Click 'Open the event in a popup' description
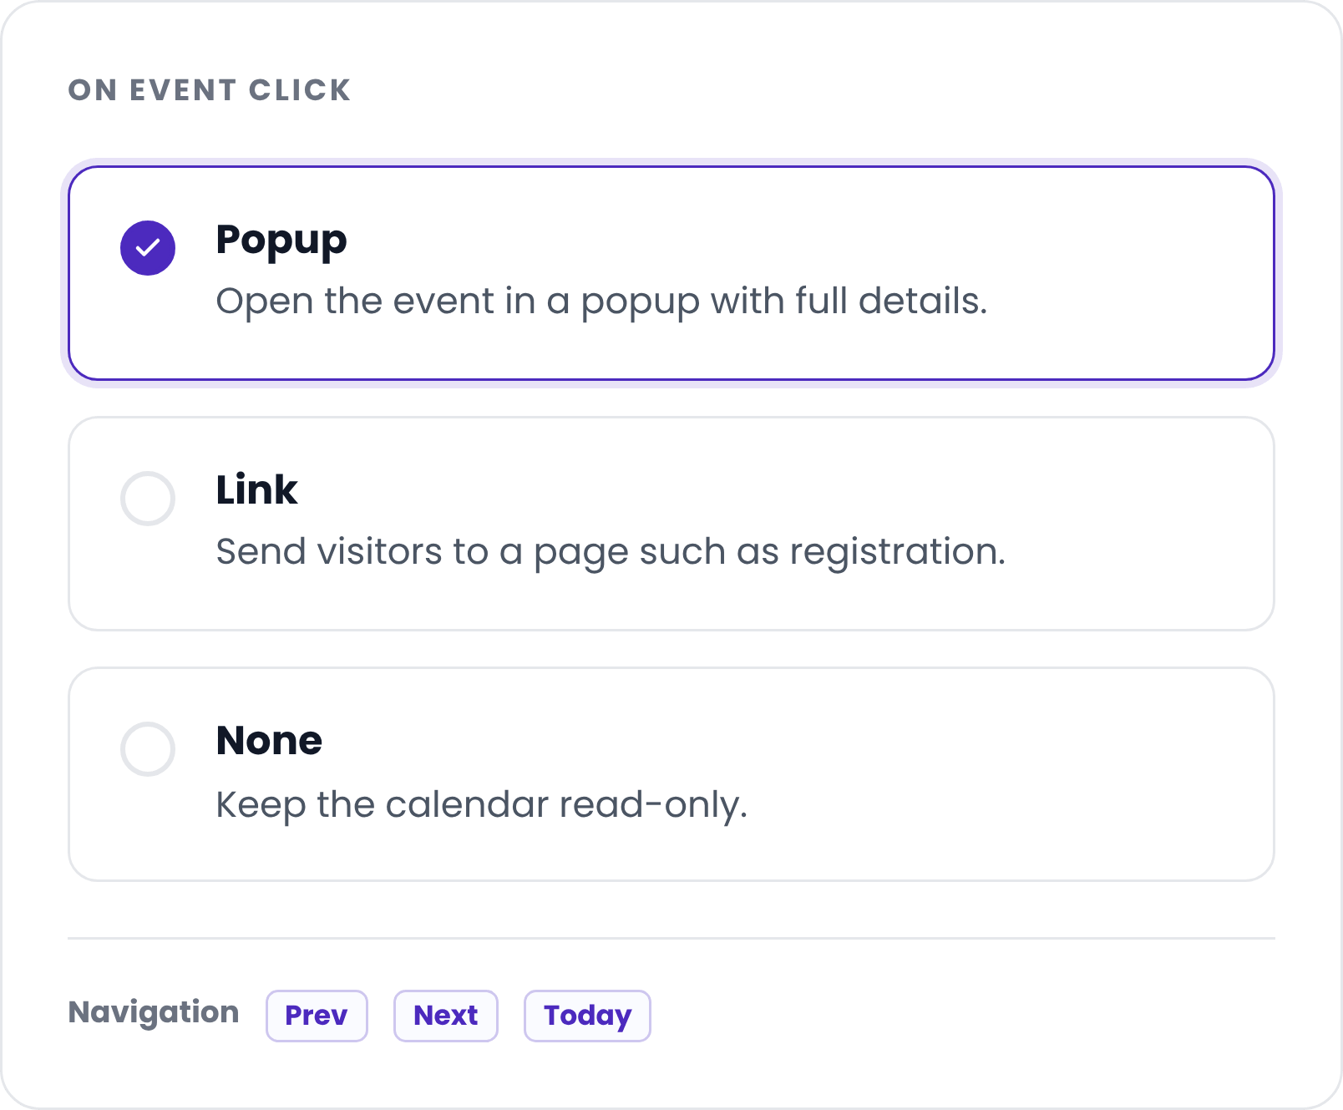This screenshot has height=1110, width=1343. click(x=601, y=302)
